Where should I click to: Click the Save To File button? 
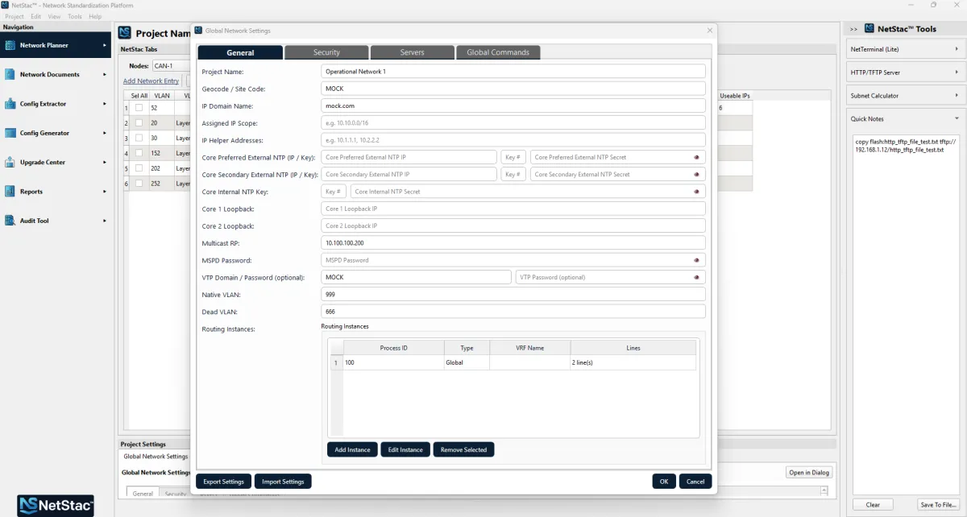tap(939, 505)
